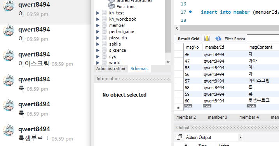Expand the member schema
Image resolution: width=279 pixels, height=146 pixels.
point(98,25)
